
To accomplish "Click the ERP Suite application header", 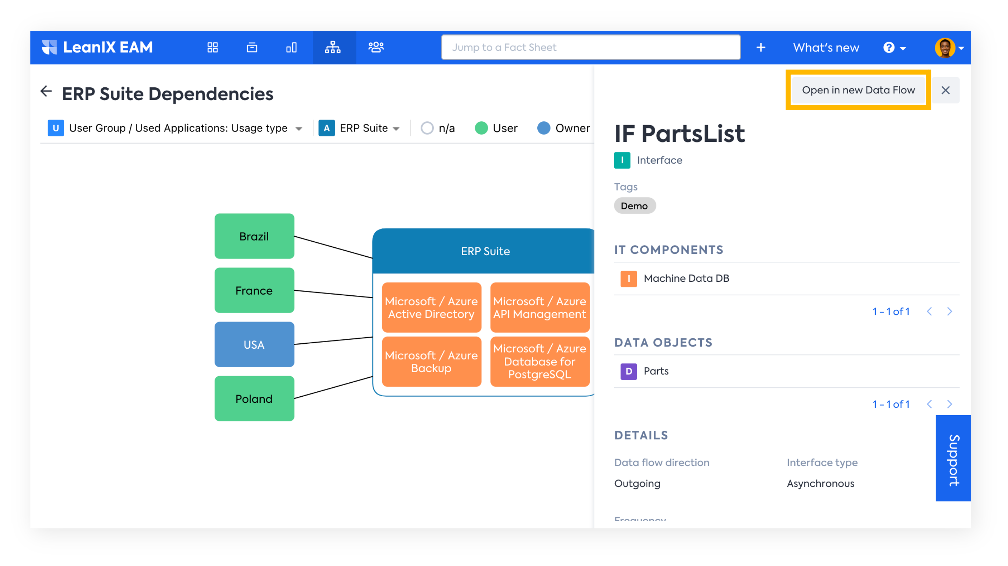I will (x=484, y=251).
